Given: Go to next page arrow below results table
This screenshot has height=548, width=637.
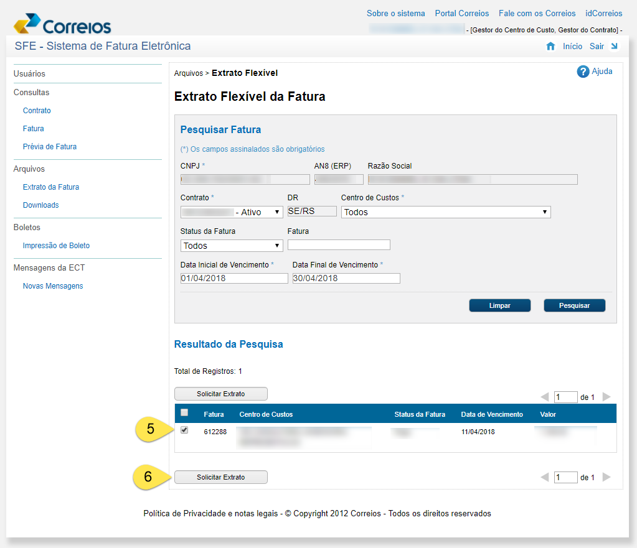Looking at the screenshot, I should point(606,477).
